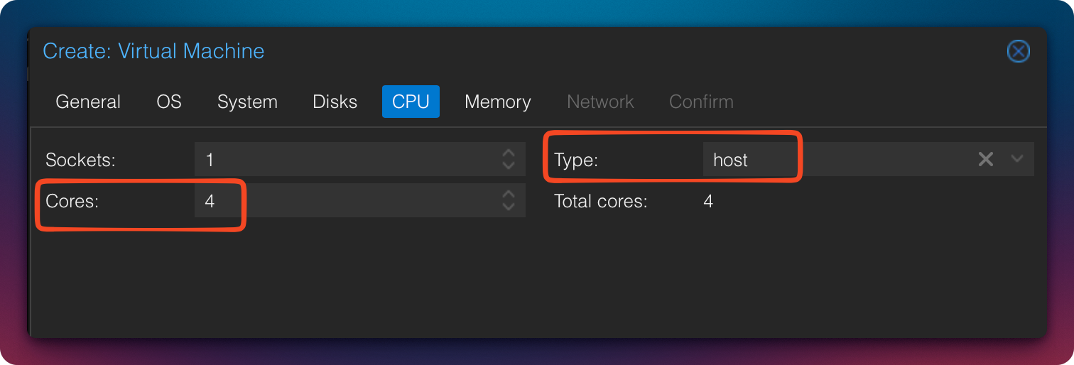
Task: Open the Network tab
Action: click(600, 102)
